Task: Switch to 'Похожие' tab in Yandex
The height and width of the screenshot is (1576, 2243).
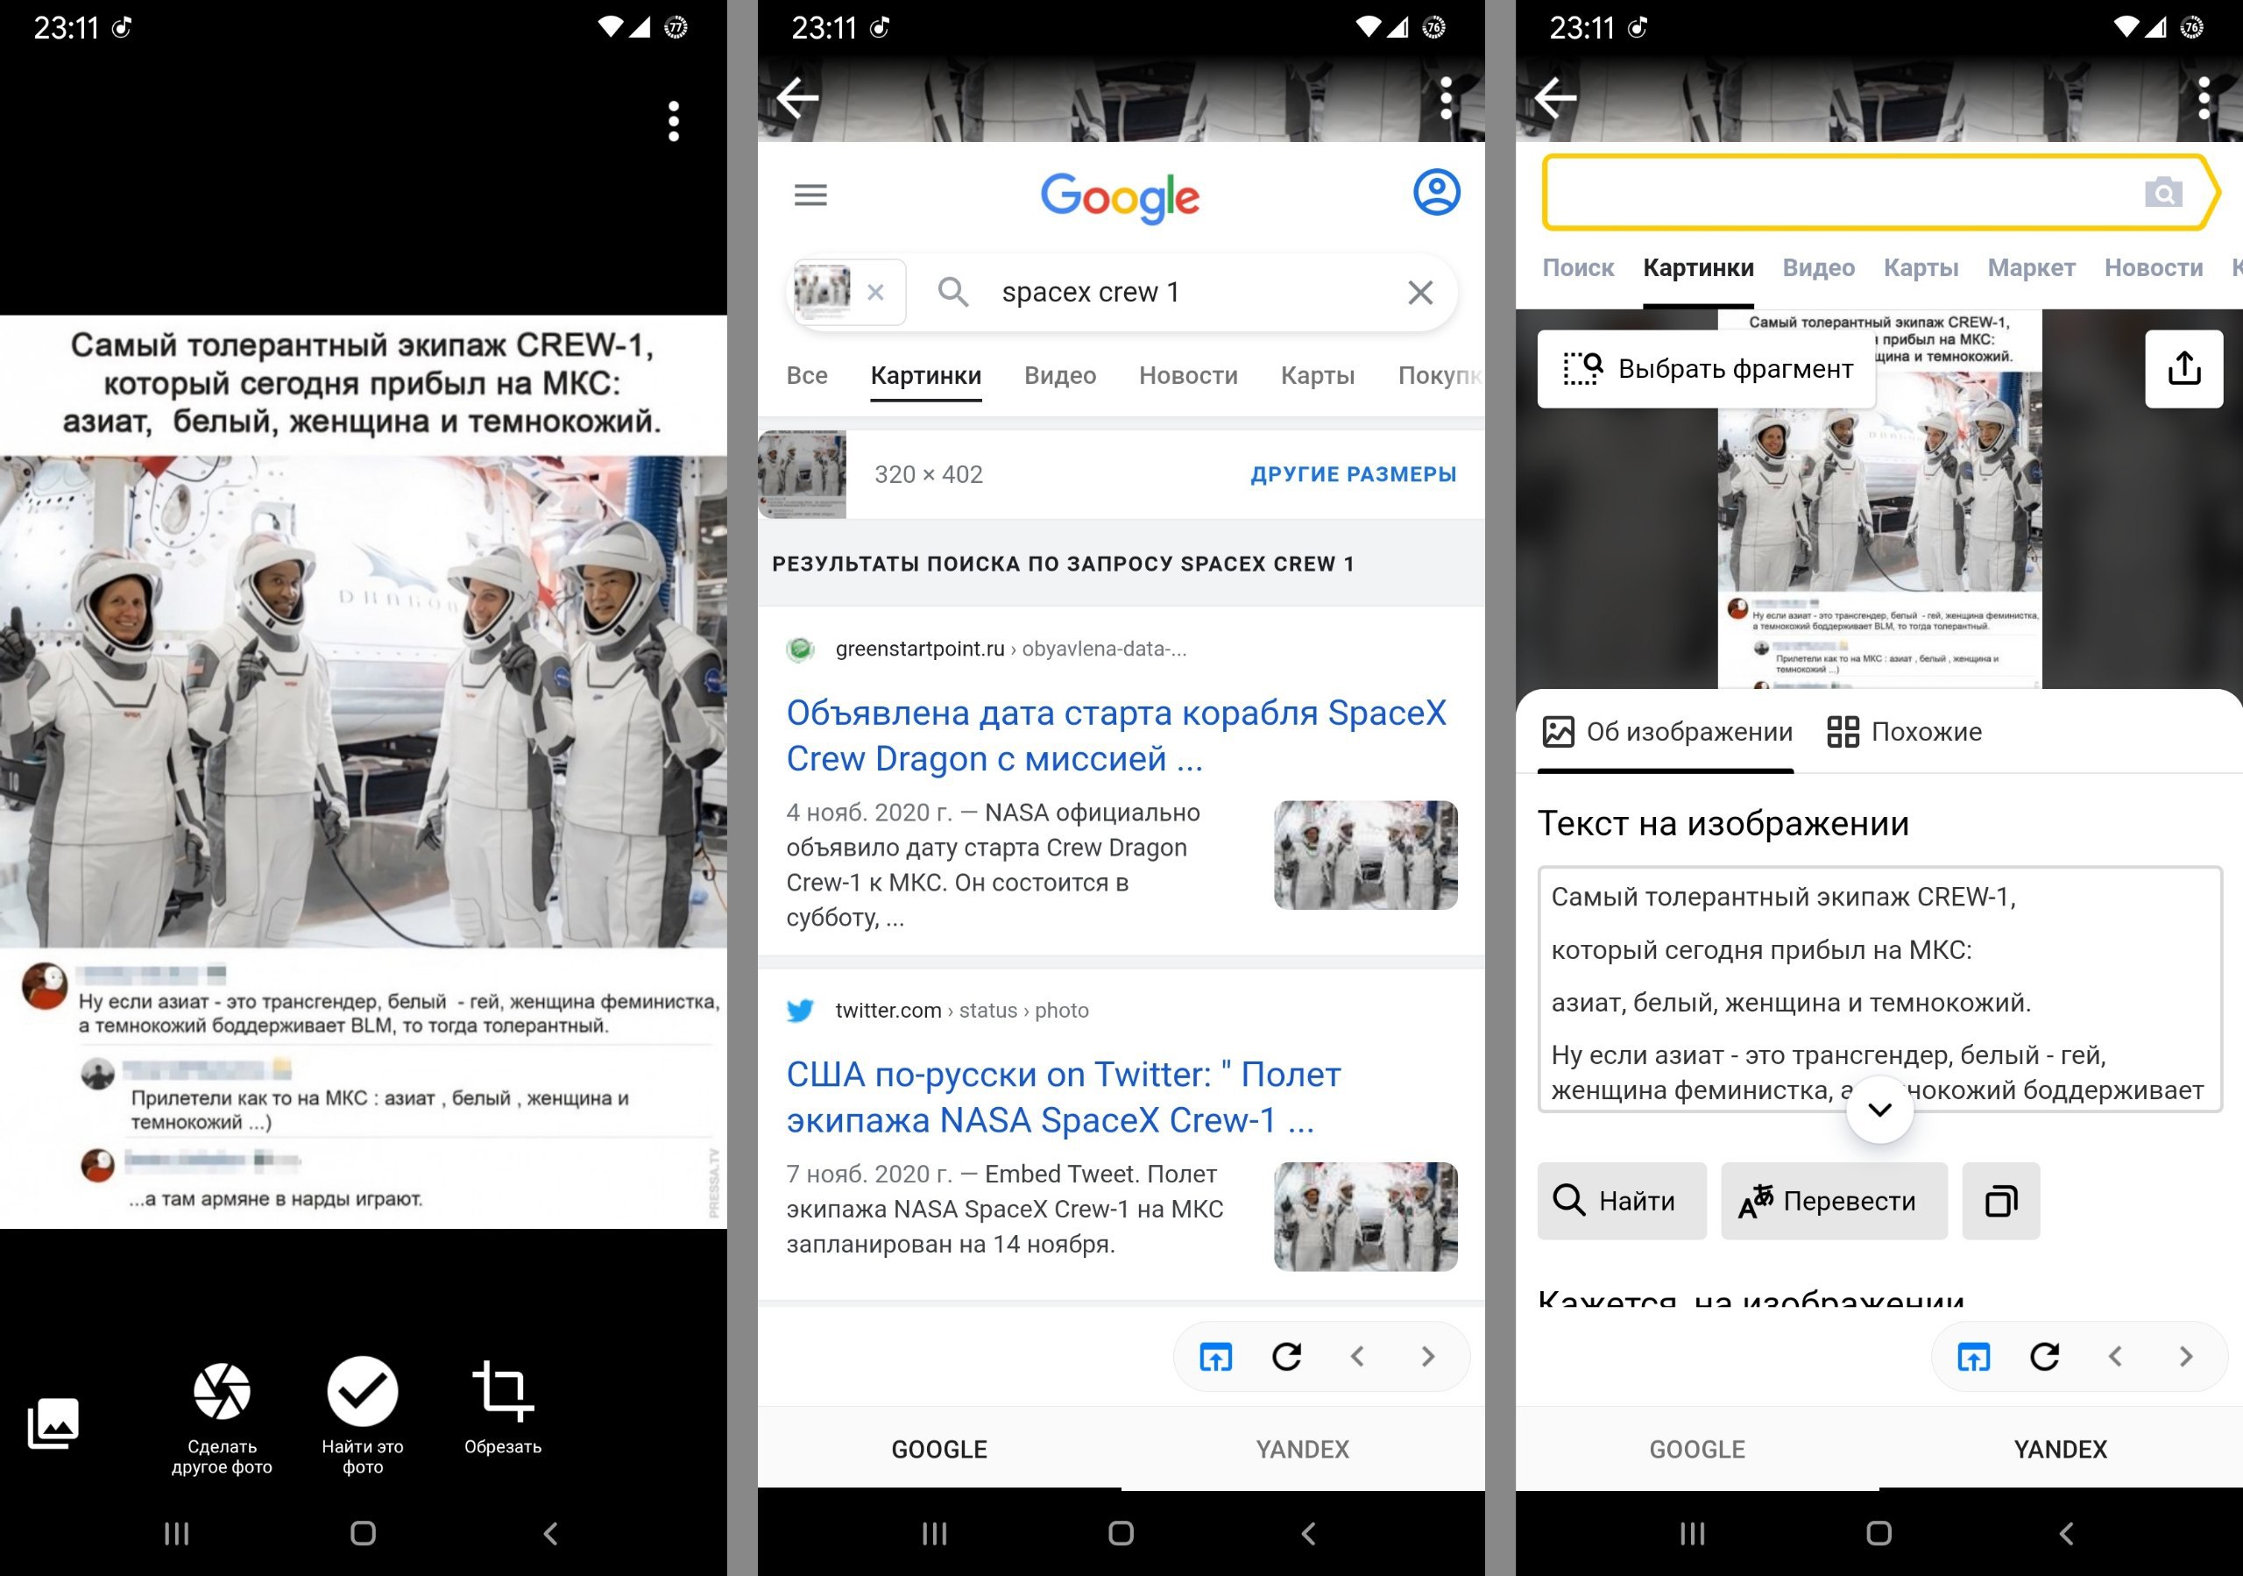Action: coord(1905,732)
